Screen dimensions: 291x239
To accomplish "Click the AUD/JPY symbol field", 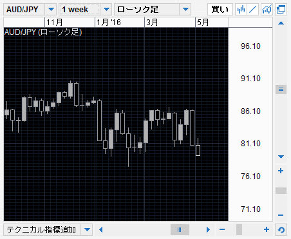I will coord(24,10).
